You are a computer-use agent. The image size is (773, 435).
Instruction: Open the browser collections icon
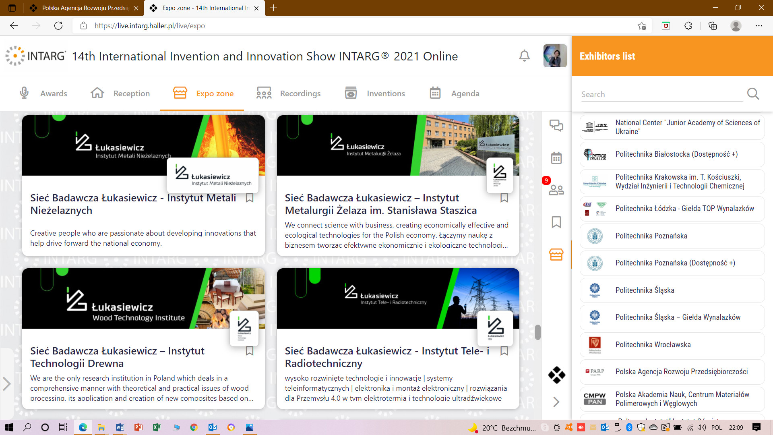coord(713,26)
